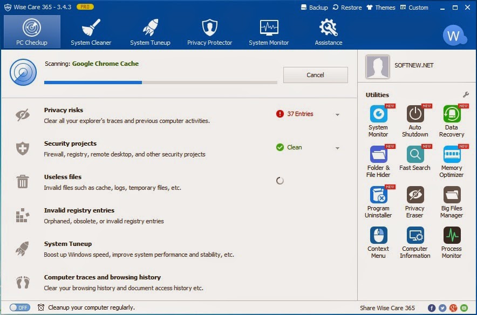Screen dimensions: 477x315
Task: Click the PRO badge in title bar
Action: [x=85, y=6]
